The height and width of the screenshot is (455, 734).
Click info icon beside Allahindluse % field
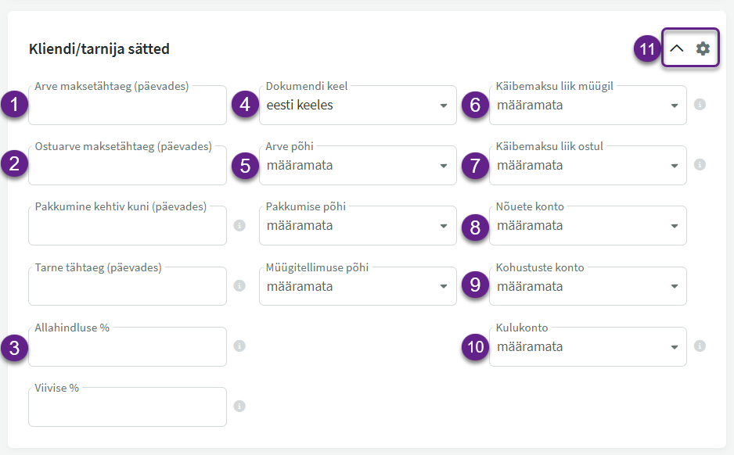coord(240,346)
